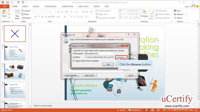This screenshot has width=200, height=112.
Task: Click the Undo arrow icon
Action: pyautogui.click(x=12, y=2)
